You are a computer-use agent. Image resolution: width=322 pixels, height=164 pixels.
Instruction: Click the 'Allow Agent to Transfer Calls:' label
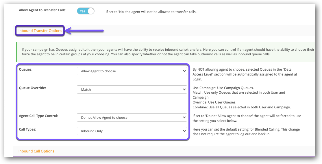43,10
